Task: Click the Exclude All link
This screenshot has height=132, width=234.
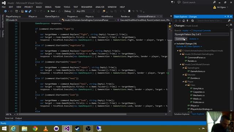Action: tap(181, 47)
